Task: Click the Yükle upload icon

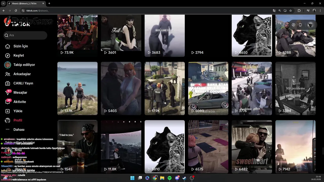Action: click(x=8, y=111)
